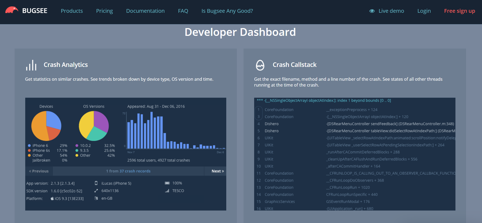The height and width of the screenshot is (223, 482).
Task: Click the Crash Callstack cracked egg icon
Action: coord(260,65)
